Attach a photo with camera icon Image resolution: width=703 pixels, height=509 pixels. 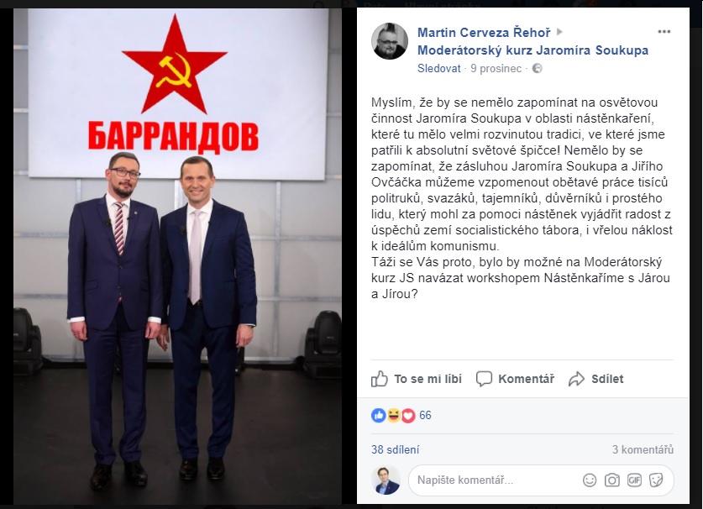612,480
